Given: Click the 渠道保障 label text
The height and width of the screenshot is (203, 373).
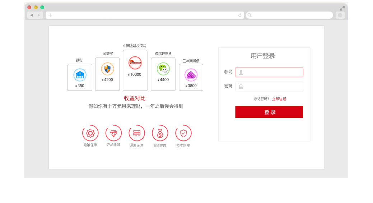Looking at the screenshot, I should (136, 146).
